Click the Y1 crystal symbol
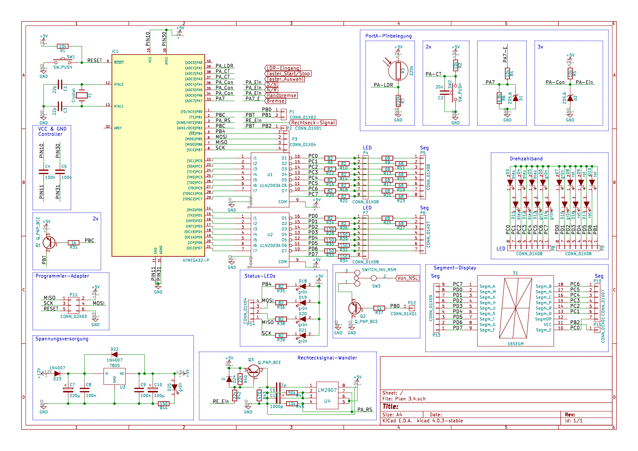638x451 pixels. coord(82,95)
